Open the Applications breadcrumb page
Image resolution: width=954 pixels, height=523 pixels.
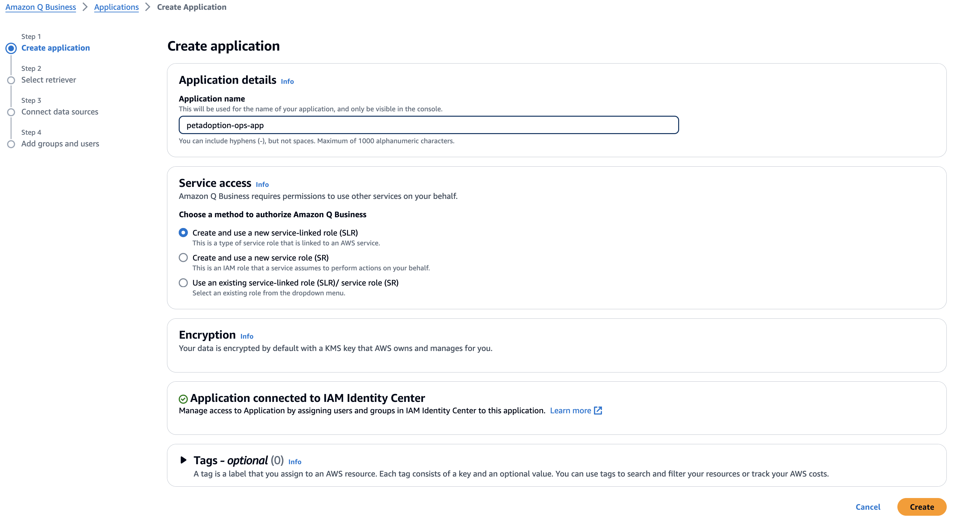point(116,7)
